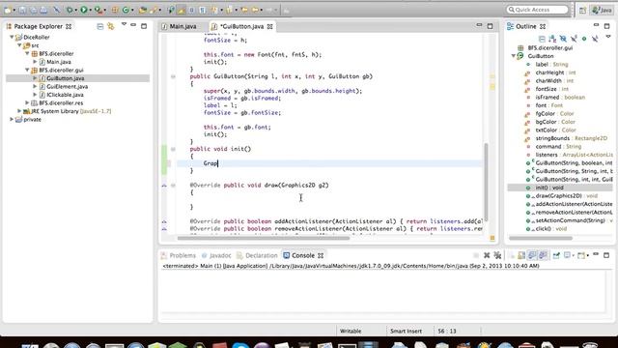Expand the private project node
The image size is (618, 348).
12,119
